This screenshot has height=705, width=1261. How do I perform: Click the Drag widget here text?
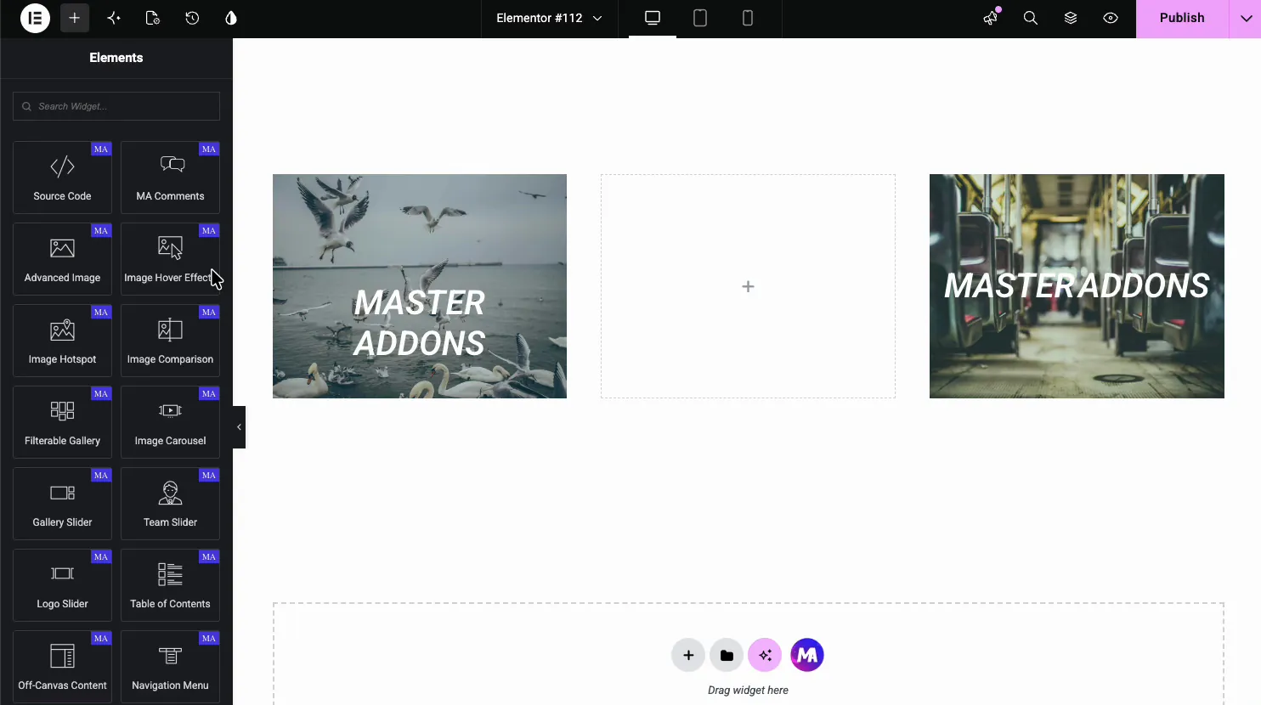pyautogui.click(x=748, y=690)
